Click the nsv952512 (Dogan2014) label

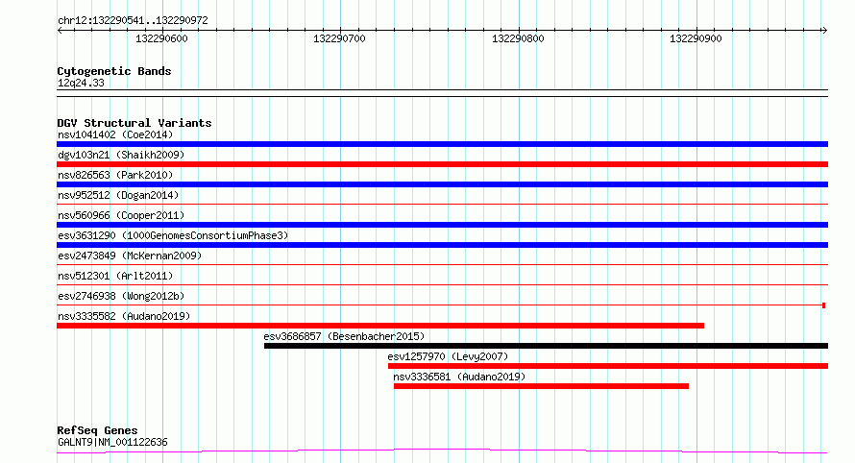[x=118, y=195]
